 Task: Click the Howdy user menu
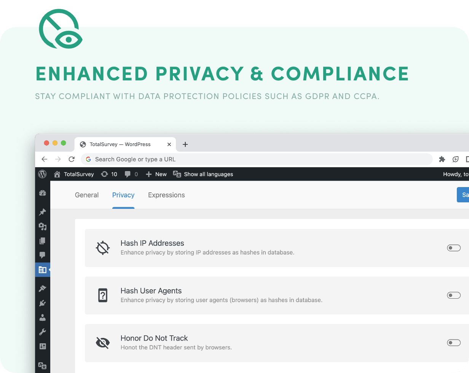[x=456, y=174]
